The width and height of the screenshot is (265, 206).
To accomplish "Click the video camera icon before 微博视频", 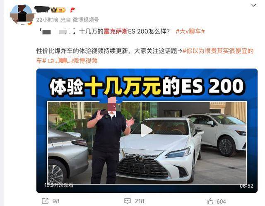I will (x=51, y=61).
